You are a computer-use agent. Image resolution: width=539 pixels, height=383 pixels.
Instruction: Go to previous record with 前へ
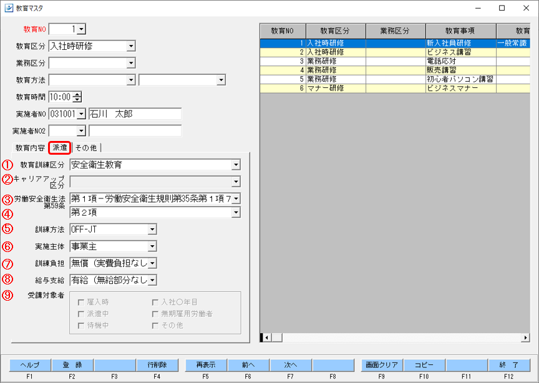(248, 365)
